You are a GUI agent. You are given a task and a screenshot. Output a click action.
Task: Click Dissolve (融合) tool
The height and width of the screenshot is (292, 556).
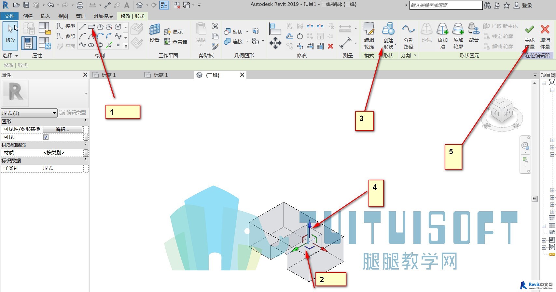[x=474, y=33]
